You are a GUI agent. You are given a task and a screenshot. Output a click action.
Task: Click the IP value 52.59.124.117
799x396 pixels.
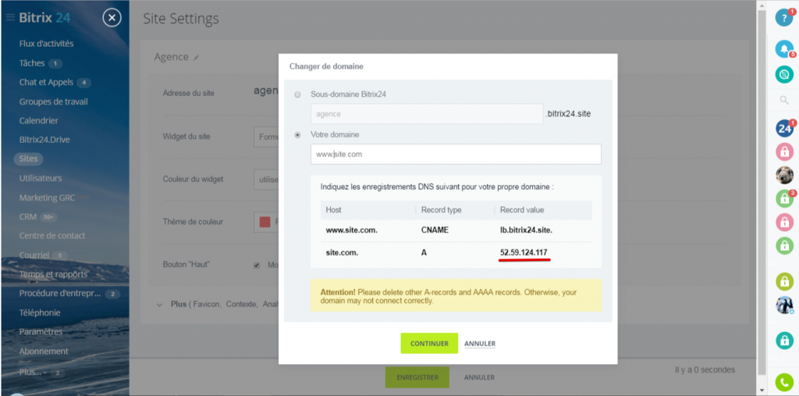pyautogui.click(x=524, y=252)
